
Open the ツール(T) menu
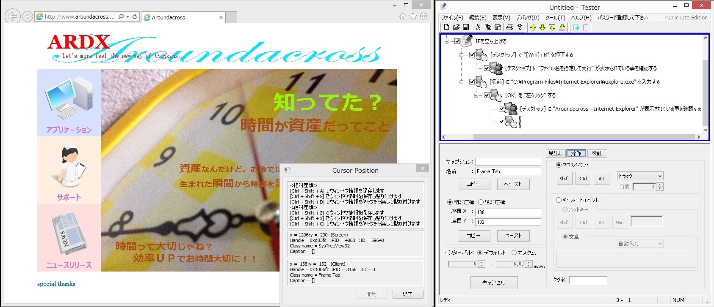555,18
